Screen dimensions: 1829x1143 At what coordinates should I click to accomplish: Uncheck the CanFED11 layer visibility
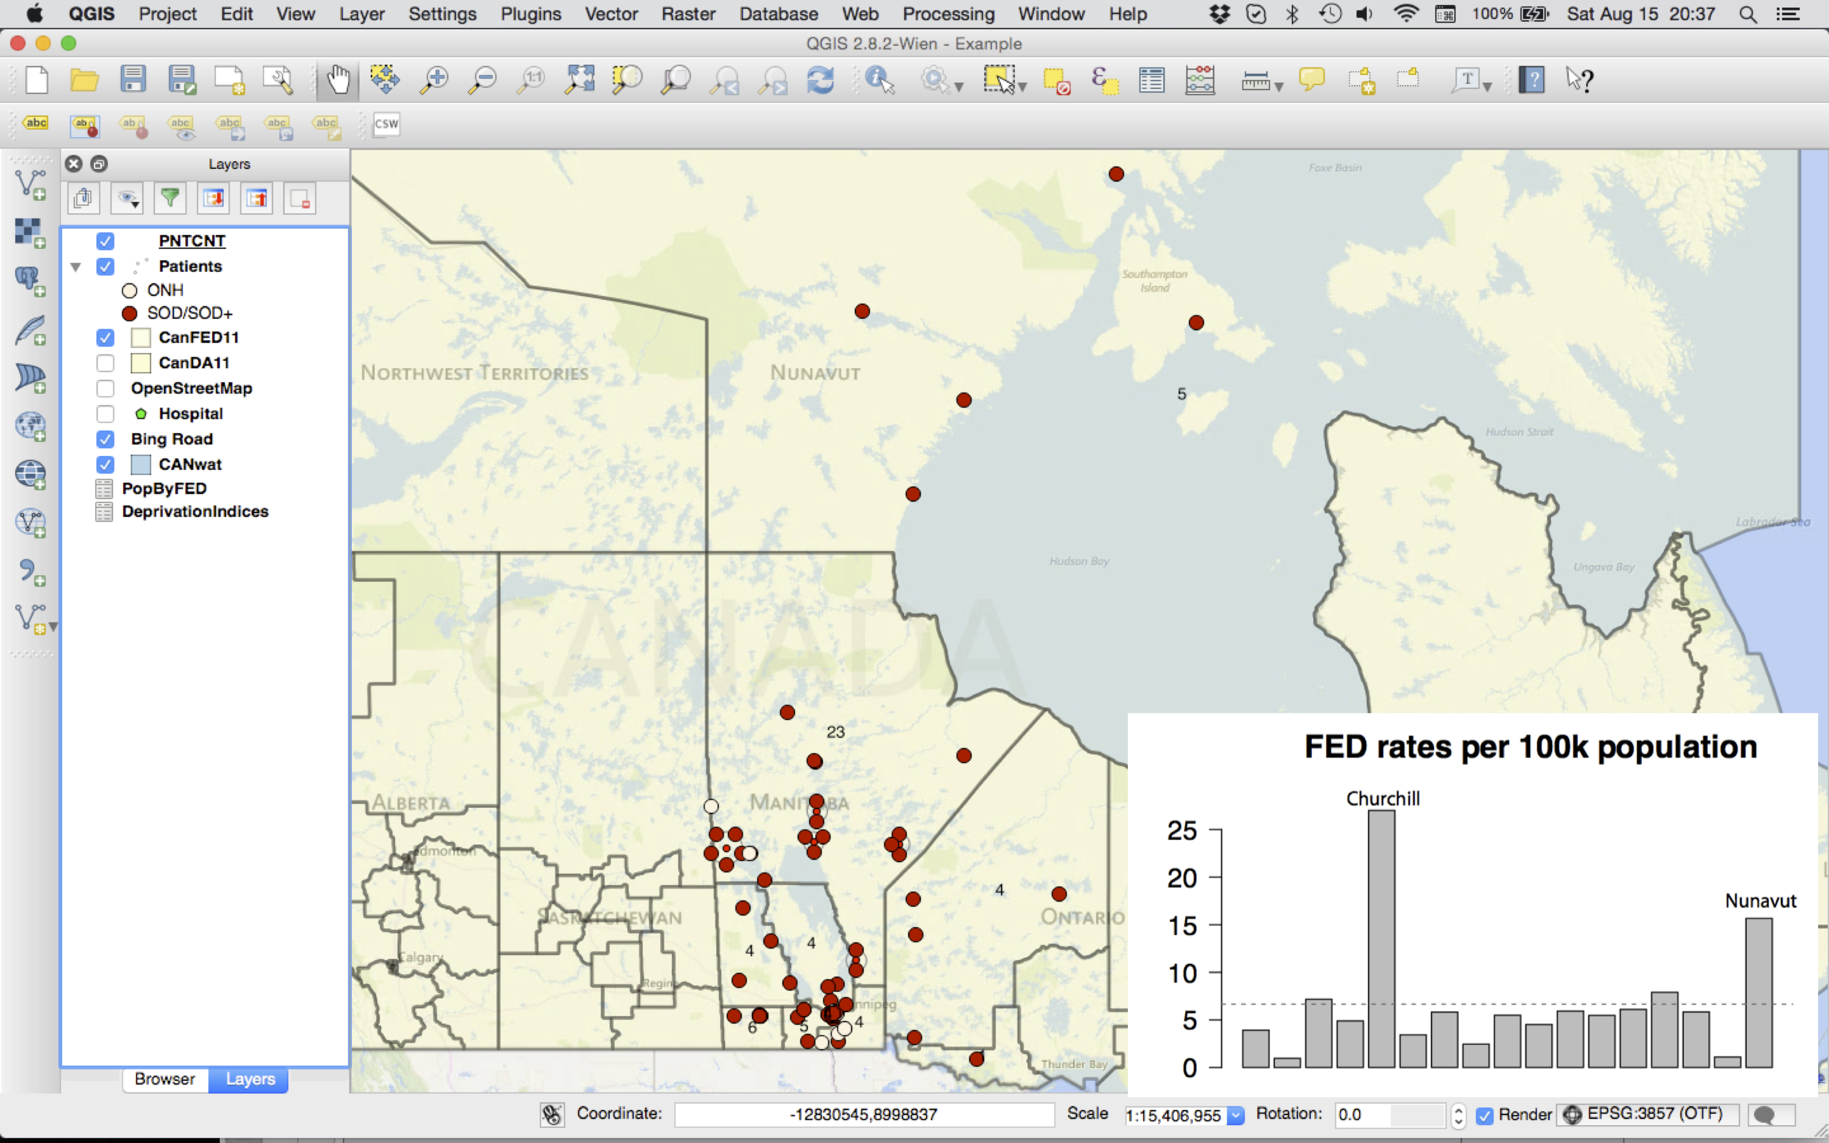(x=105, y=338)
